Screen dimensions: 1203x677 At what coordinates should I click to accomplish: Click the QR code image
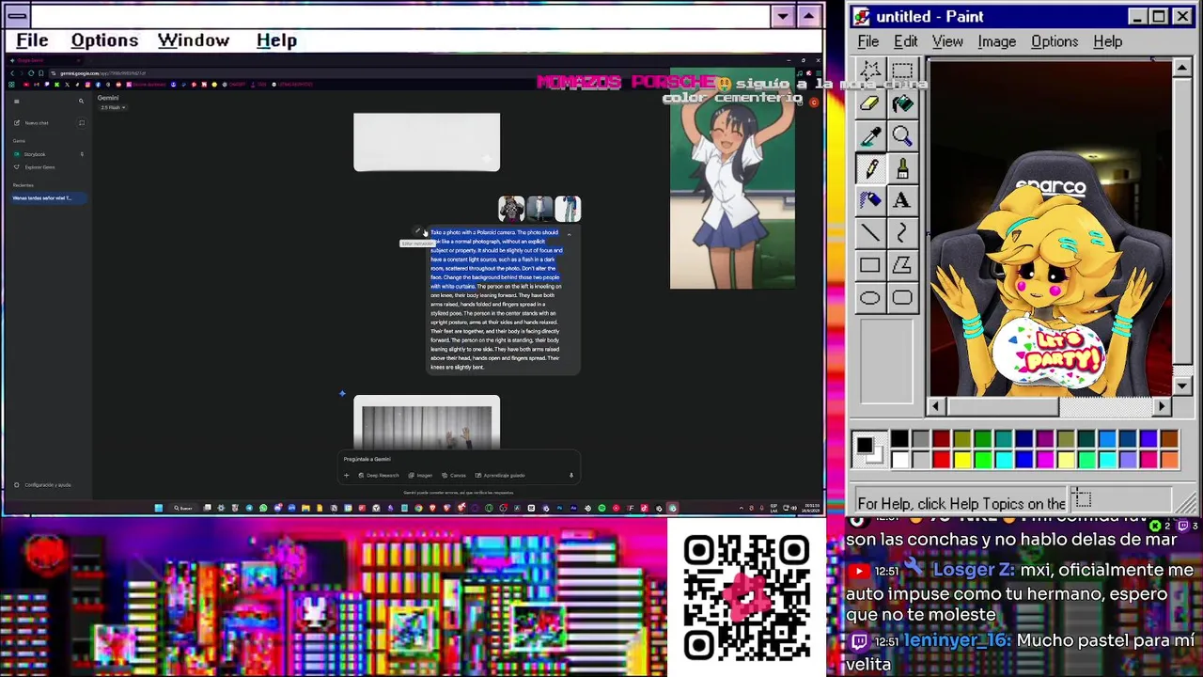pos(746,598)
